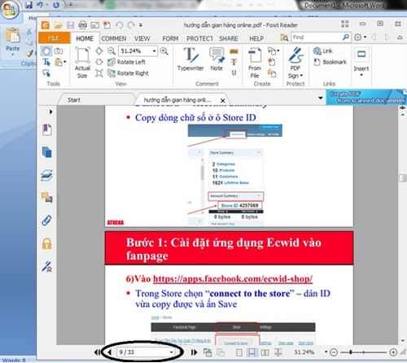The height and width of the screenshot is (363, 407).
Task: Print the document with printer icon
Action: click(x=82, y=25)
